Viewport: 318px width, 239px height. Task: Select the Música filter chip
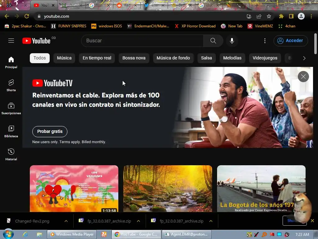(x=64, y=58)
